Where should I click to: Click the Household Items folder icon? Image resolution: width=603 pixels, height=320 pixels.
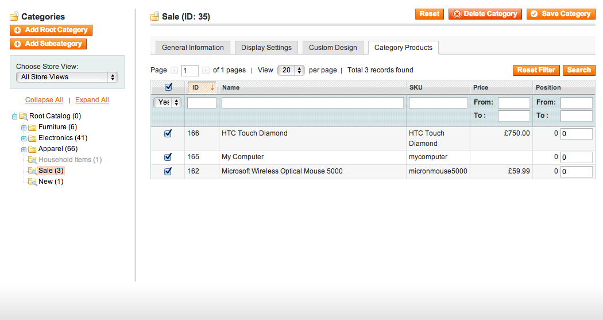click(x=32, y=160)
